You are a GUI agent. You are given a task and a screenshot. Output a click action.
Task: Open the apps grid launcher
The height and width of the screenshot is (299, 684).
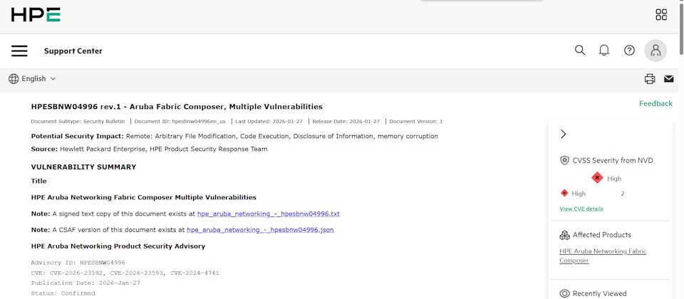[661, 15]
